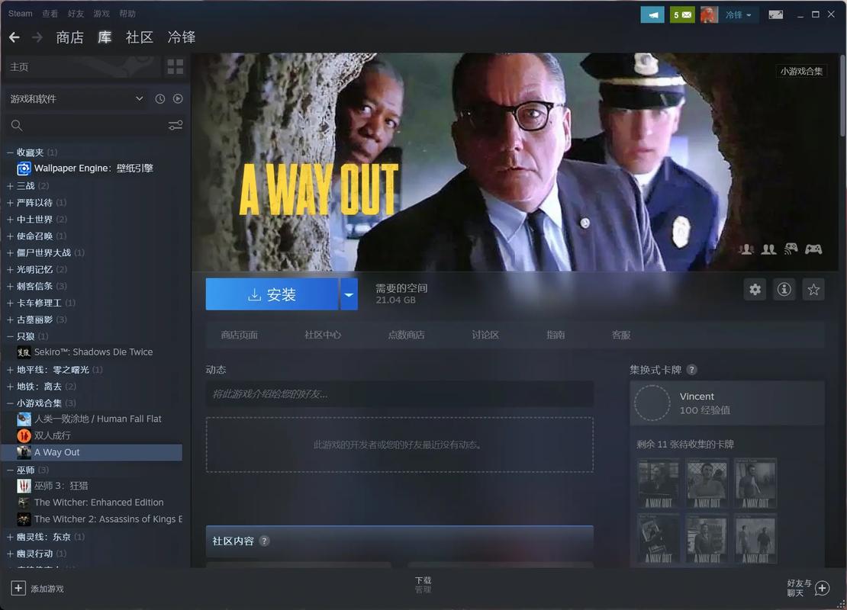Viewport: 847px width, 610px height.
Task: Open the 冷锋 account dropdown
Action: coord(738,14)
